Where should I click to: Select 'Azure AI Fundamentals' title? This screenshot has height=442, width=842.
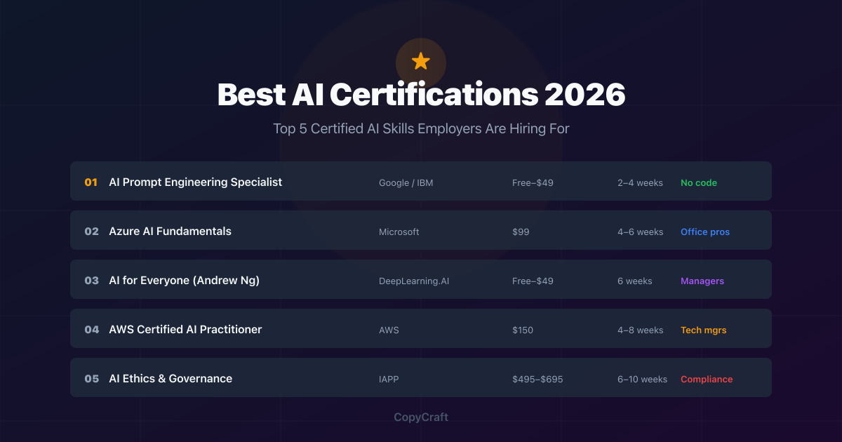coord(171,232)
